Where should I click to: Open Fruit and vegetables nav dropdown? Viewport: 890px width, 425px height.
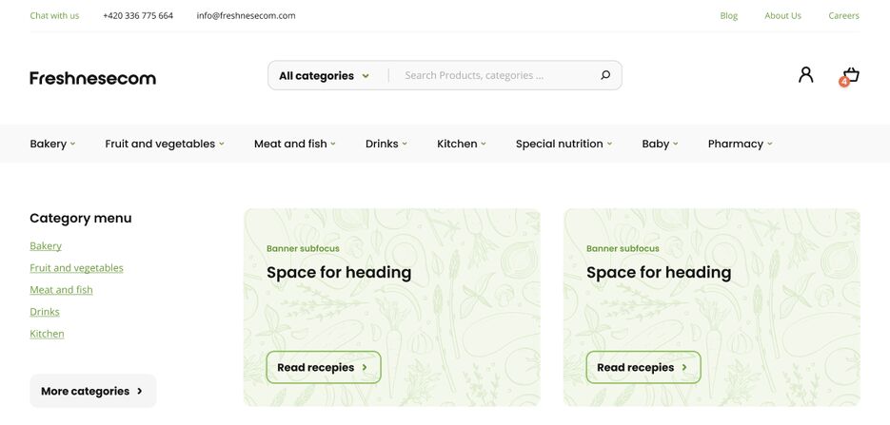165,144
